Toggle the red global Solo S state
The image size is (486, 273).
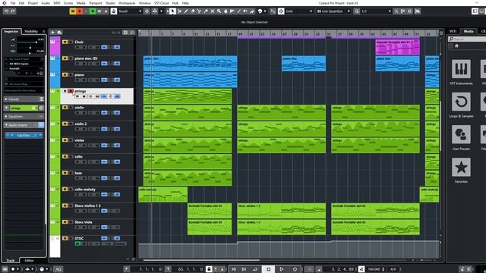click(79, 11)
